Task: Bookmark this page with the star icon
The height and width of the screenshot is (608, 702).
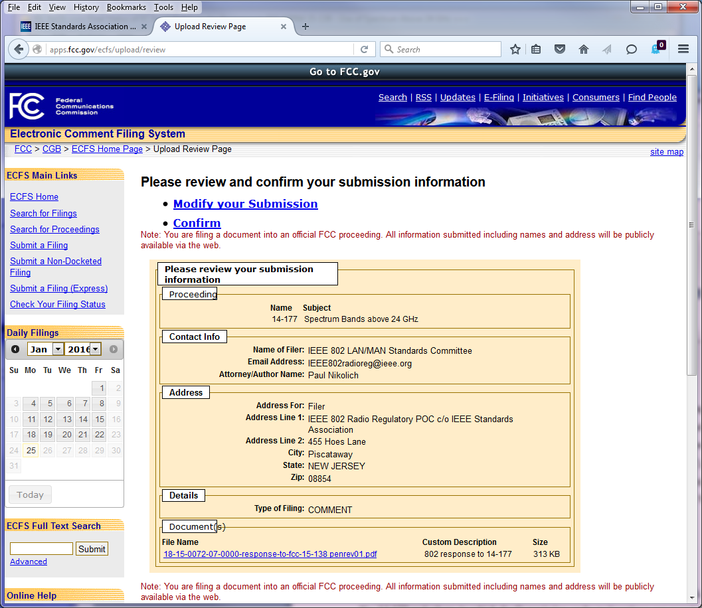Action: pyautogui.click(x=515, y=49)
